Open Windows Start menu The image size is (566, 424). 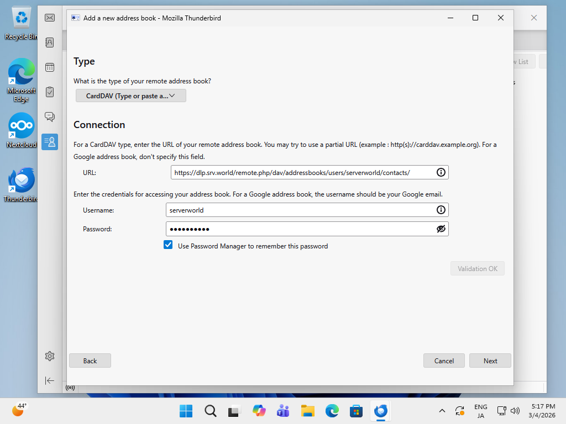coord(186,411)
